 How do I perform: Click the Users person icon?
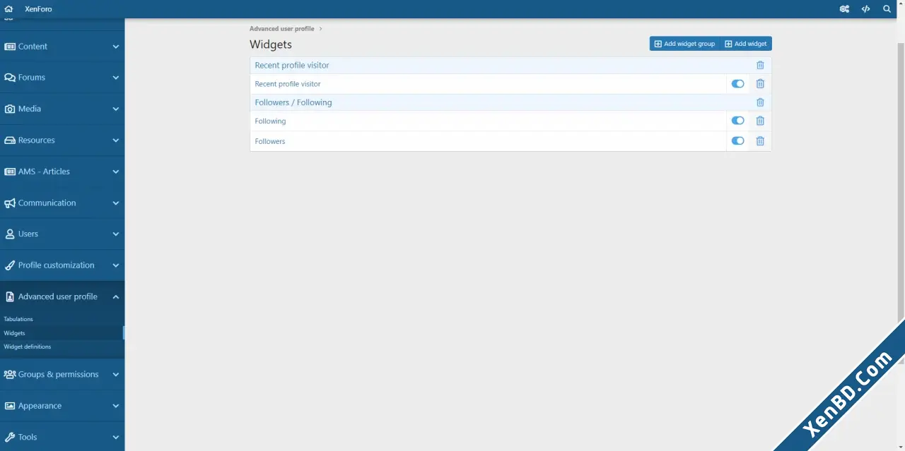click(x=10, y=234)
